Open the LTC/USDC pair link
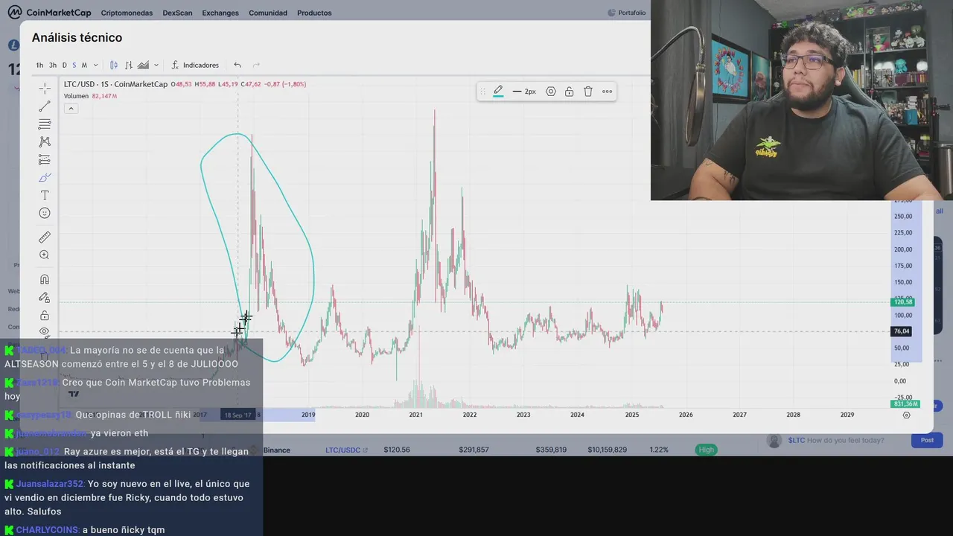The image size is (953, 536). (x=346, y=450)
